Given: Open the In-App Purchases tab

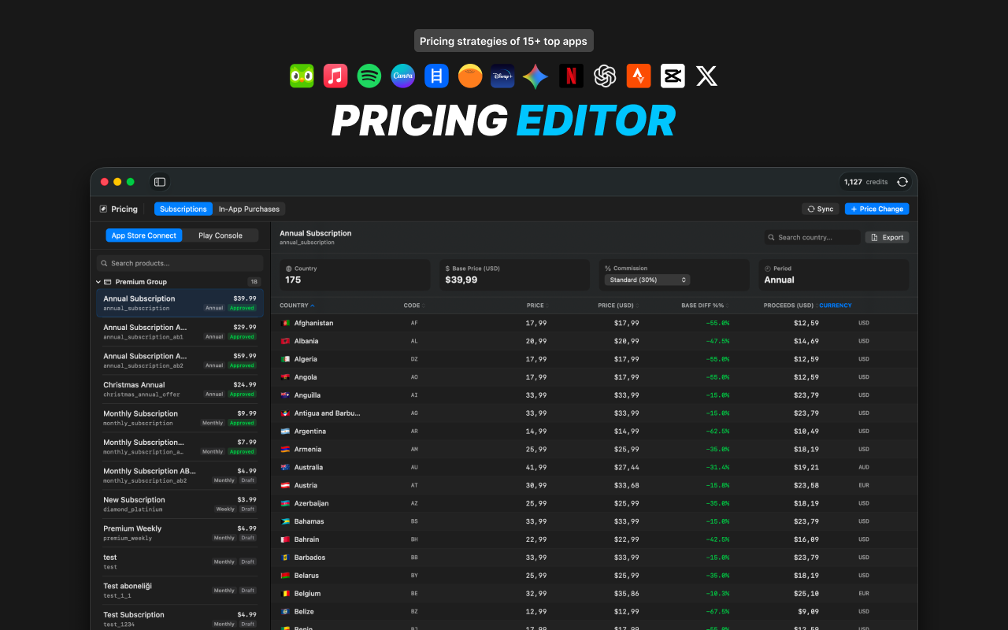Looking at the screenshot, I should [x=249, y=209].
